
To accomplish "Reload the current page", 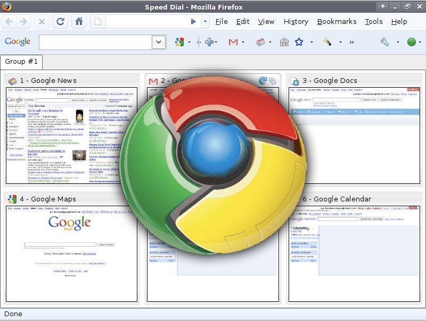I will [x=60, y=21].
